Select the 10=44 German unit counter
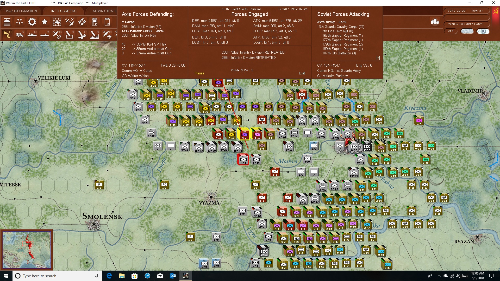Screen dimensions: 500x281 [x=238, y=147]
